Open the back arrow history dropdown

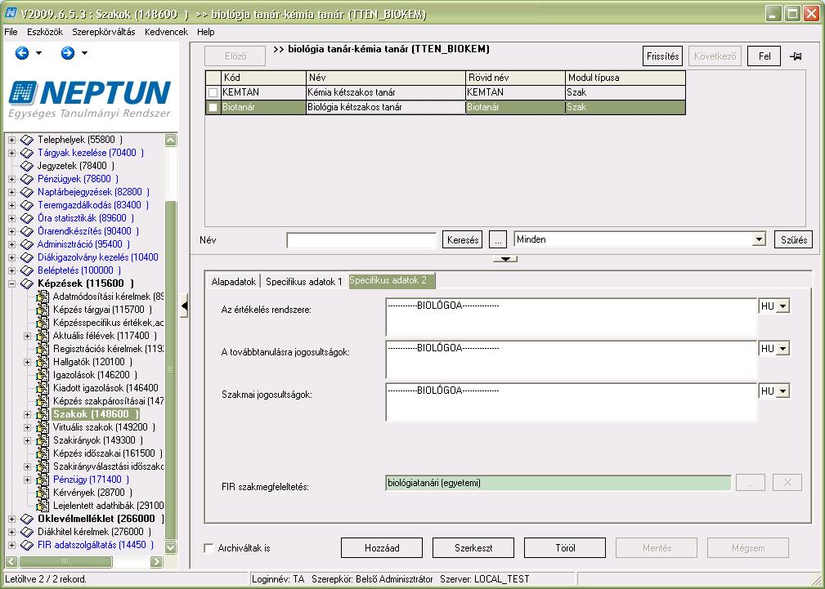click(x=39, y=53)
